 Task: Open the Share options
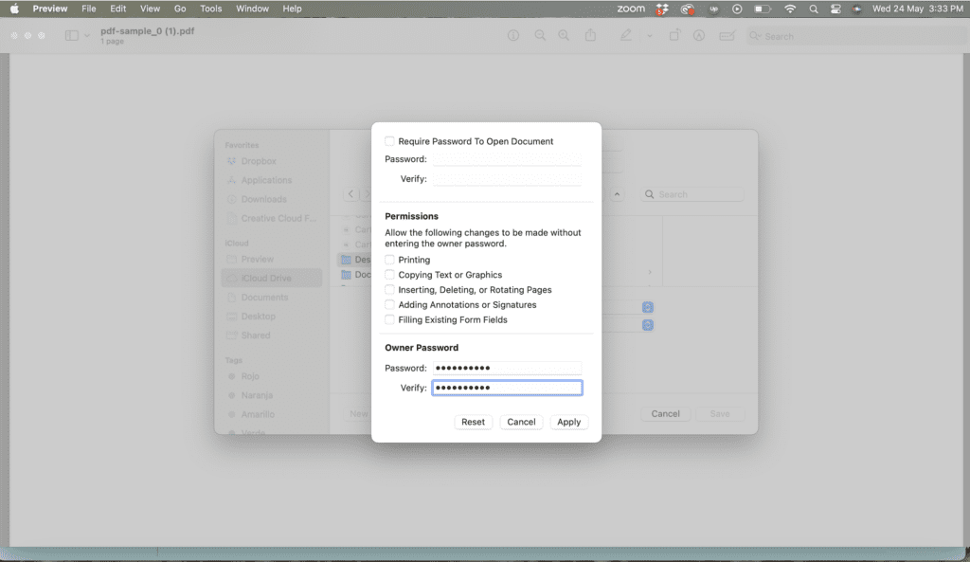[588, 35]
